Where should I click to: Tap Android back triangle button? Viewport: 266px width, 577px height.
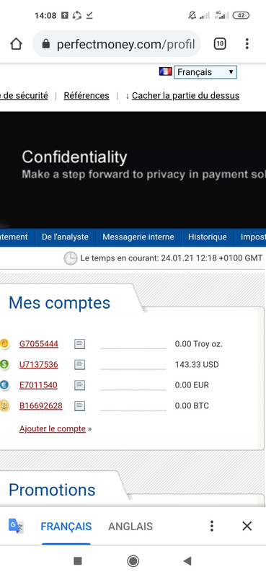click(x=187, y=561)
